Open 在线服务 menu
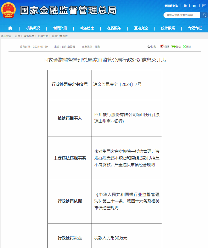This screenshot has width=208, height=248. point(114,28)
